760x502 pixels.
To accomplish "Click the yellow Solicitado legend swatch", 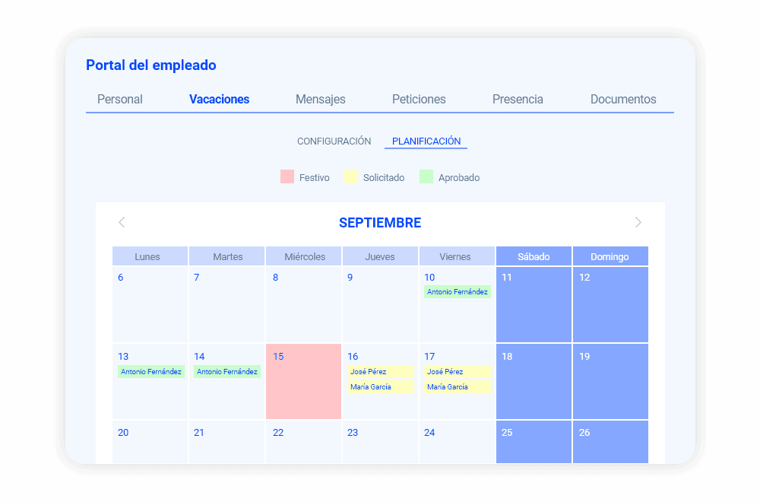I will tap(351, 176).
